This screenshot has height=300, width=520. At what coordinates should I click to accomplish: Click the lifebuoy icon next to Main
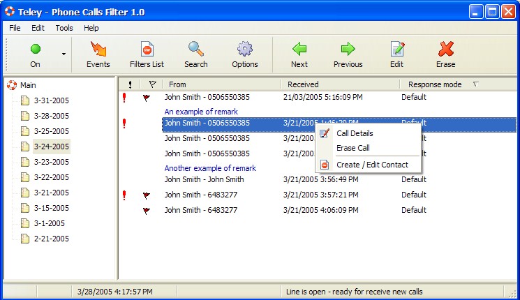pyautogui.click(x=12, y=85)
